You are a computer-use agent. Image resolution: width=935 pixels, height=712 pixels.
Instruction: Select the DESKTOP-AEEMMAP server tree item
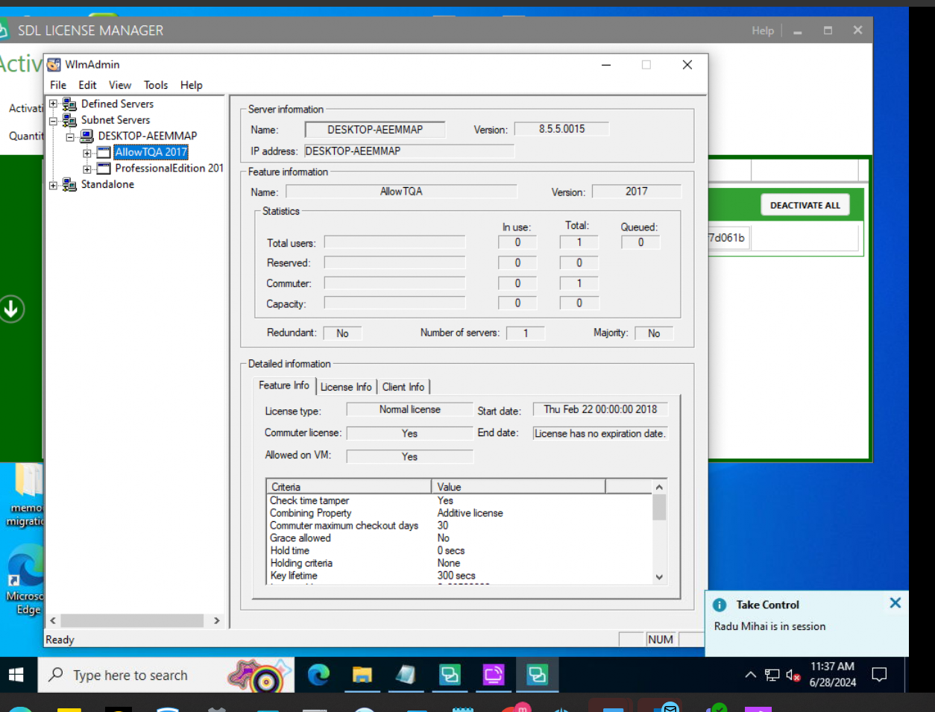[148, 136]
